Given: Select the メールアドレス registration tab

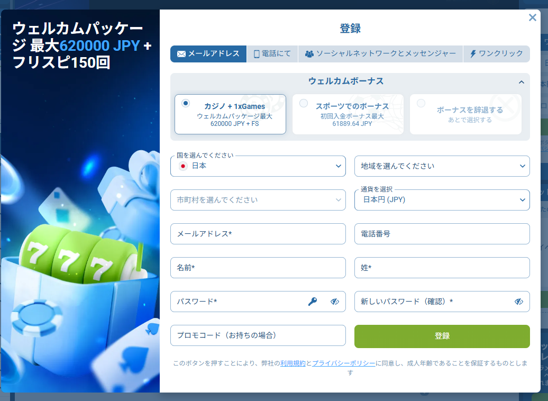Looking at the screenshot, I should (208, 54).
